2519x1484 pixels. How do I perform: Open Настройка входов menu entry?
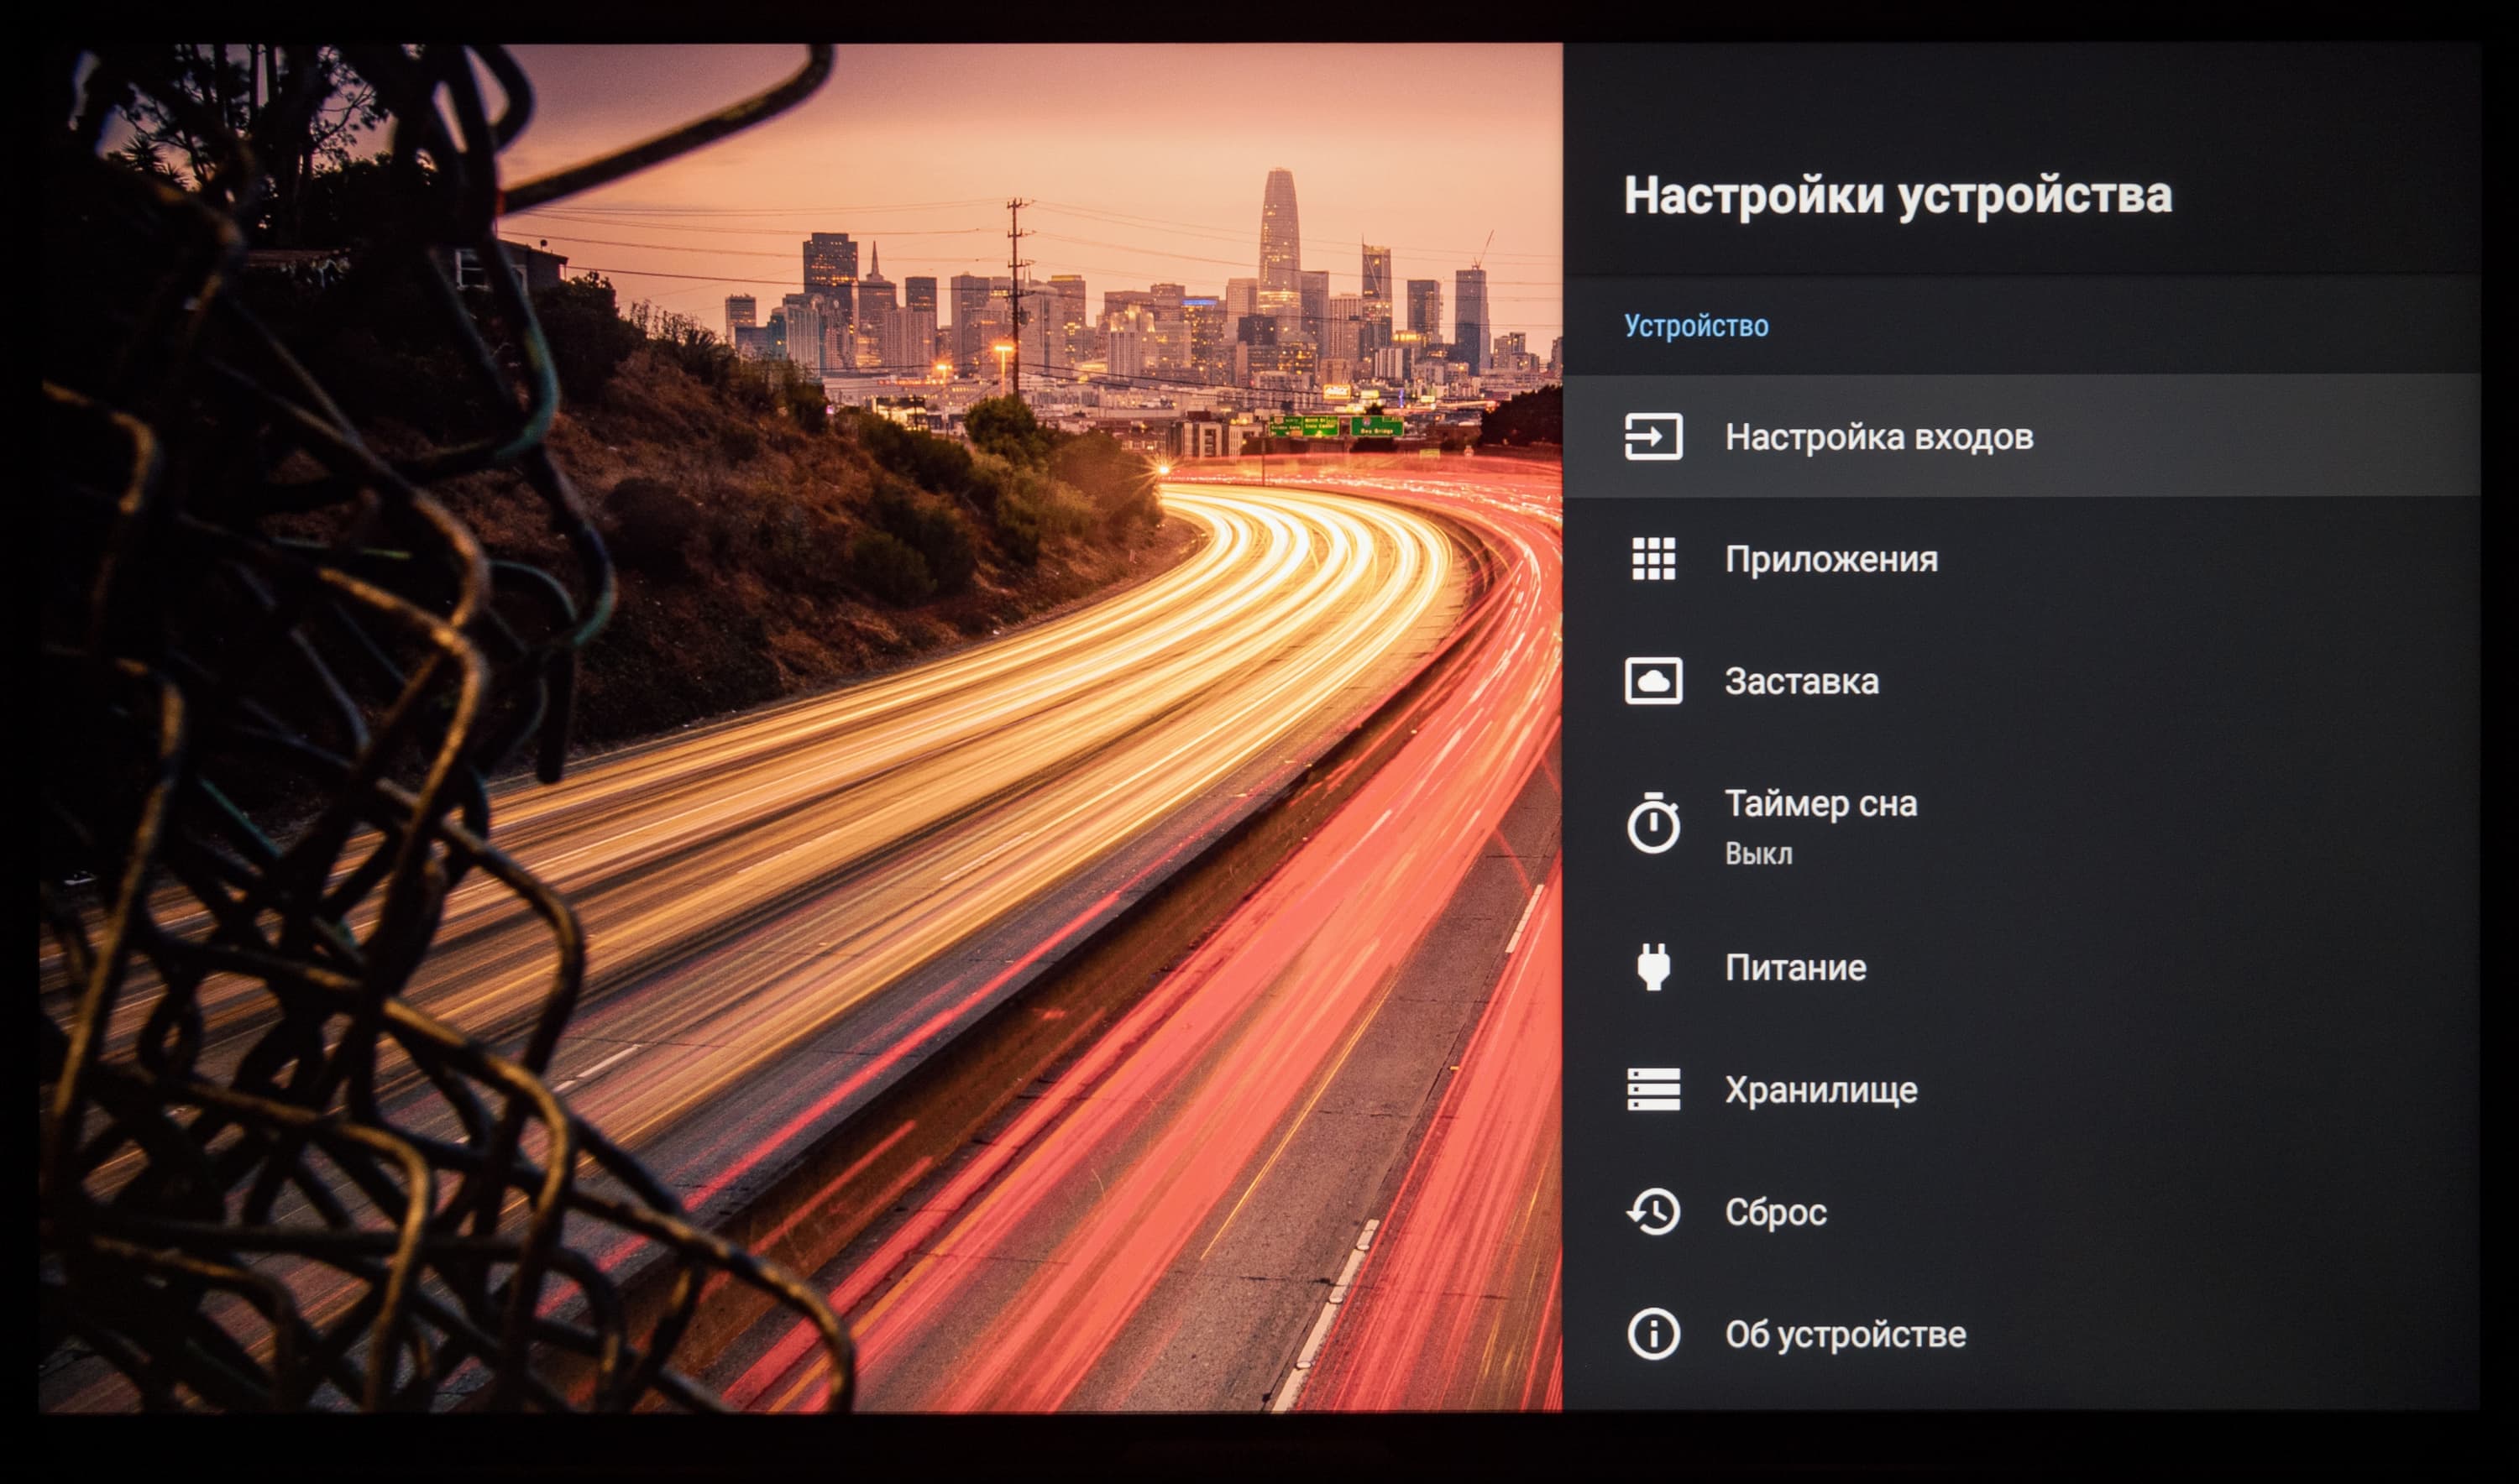(1878, 437)
